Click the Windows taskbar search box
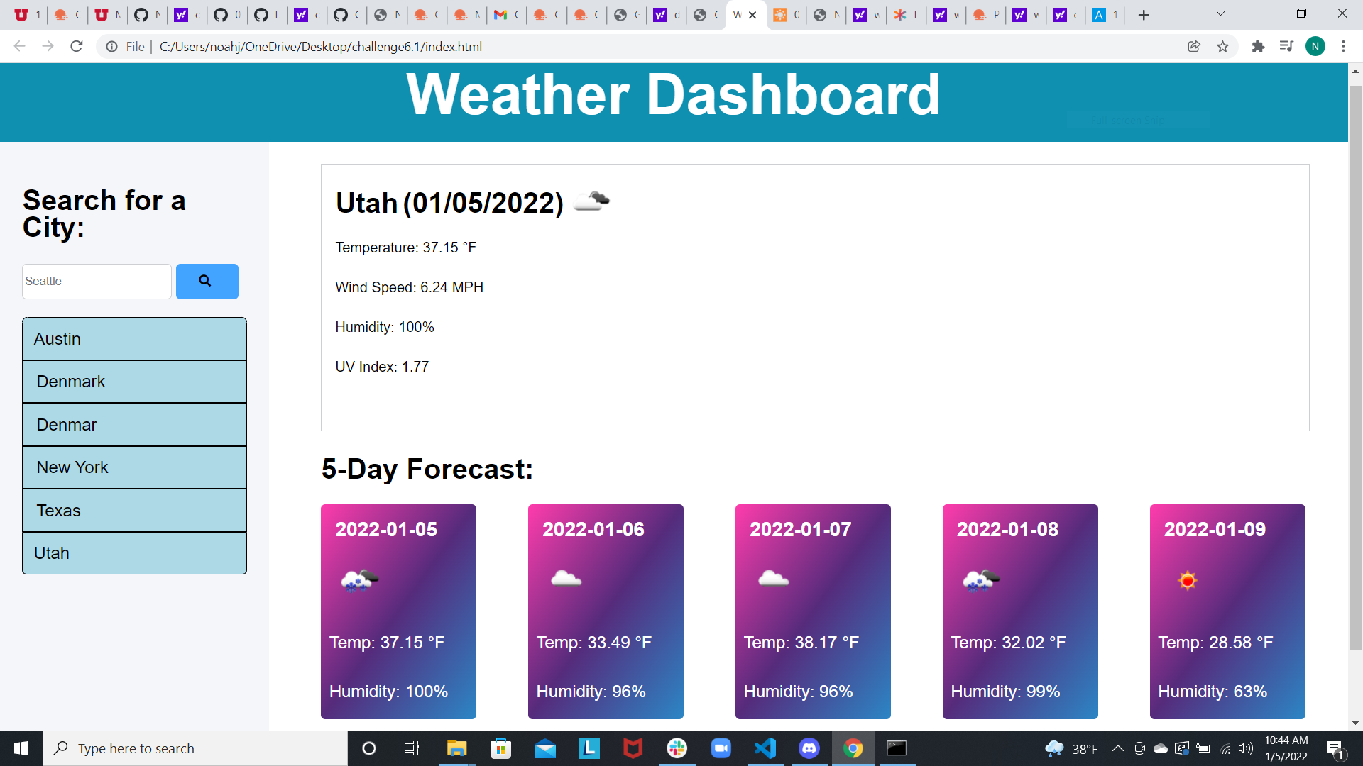This screenshot has width=1363, height=766. pos(195,748)
